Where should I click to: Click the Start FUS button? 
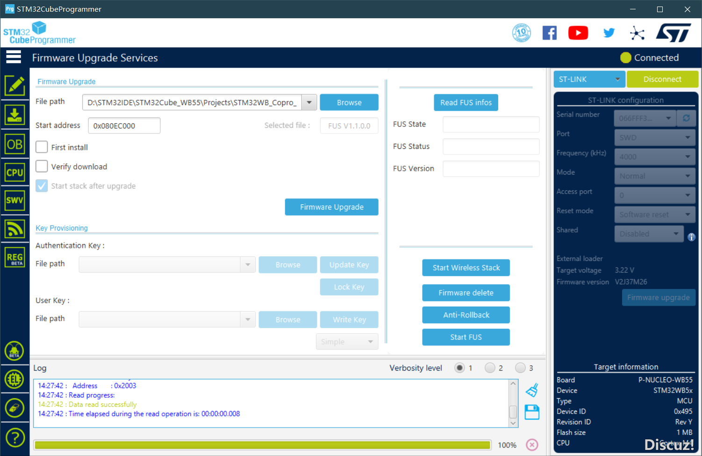click(x=466, y=337)
